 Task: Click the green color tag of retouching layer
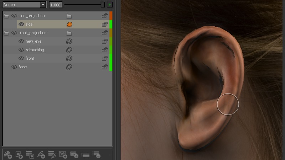point(111,50)
